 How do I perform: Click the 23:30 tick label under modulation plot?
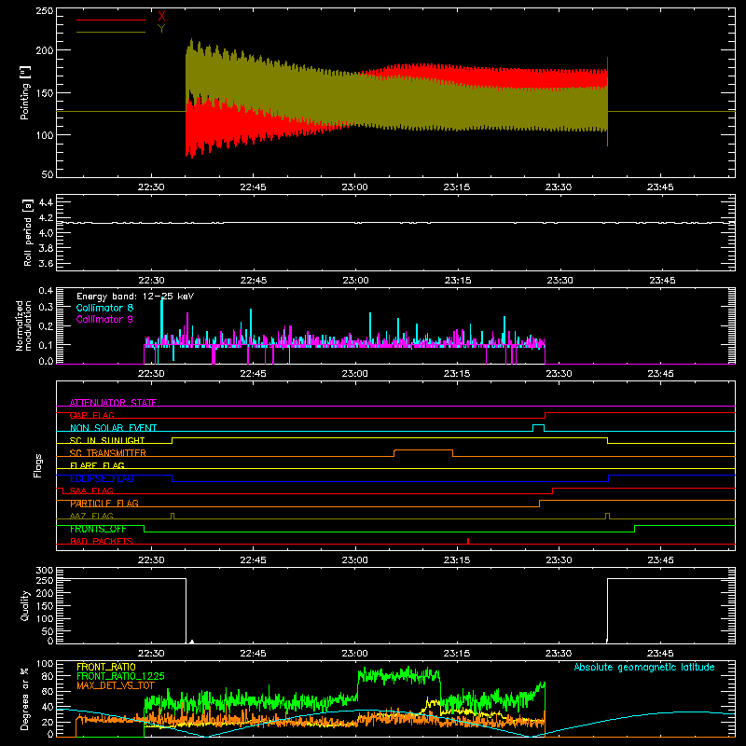click(559, 374)
